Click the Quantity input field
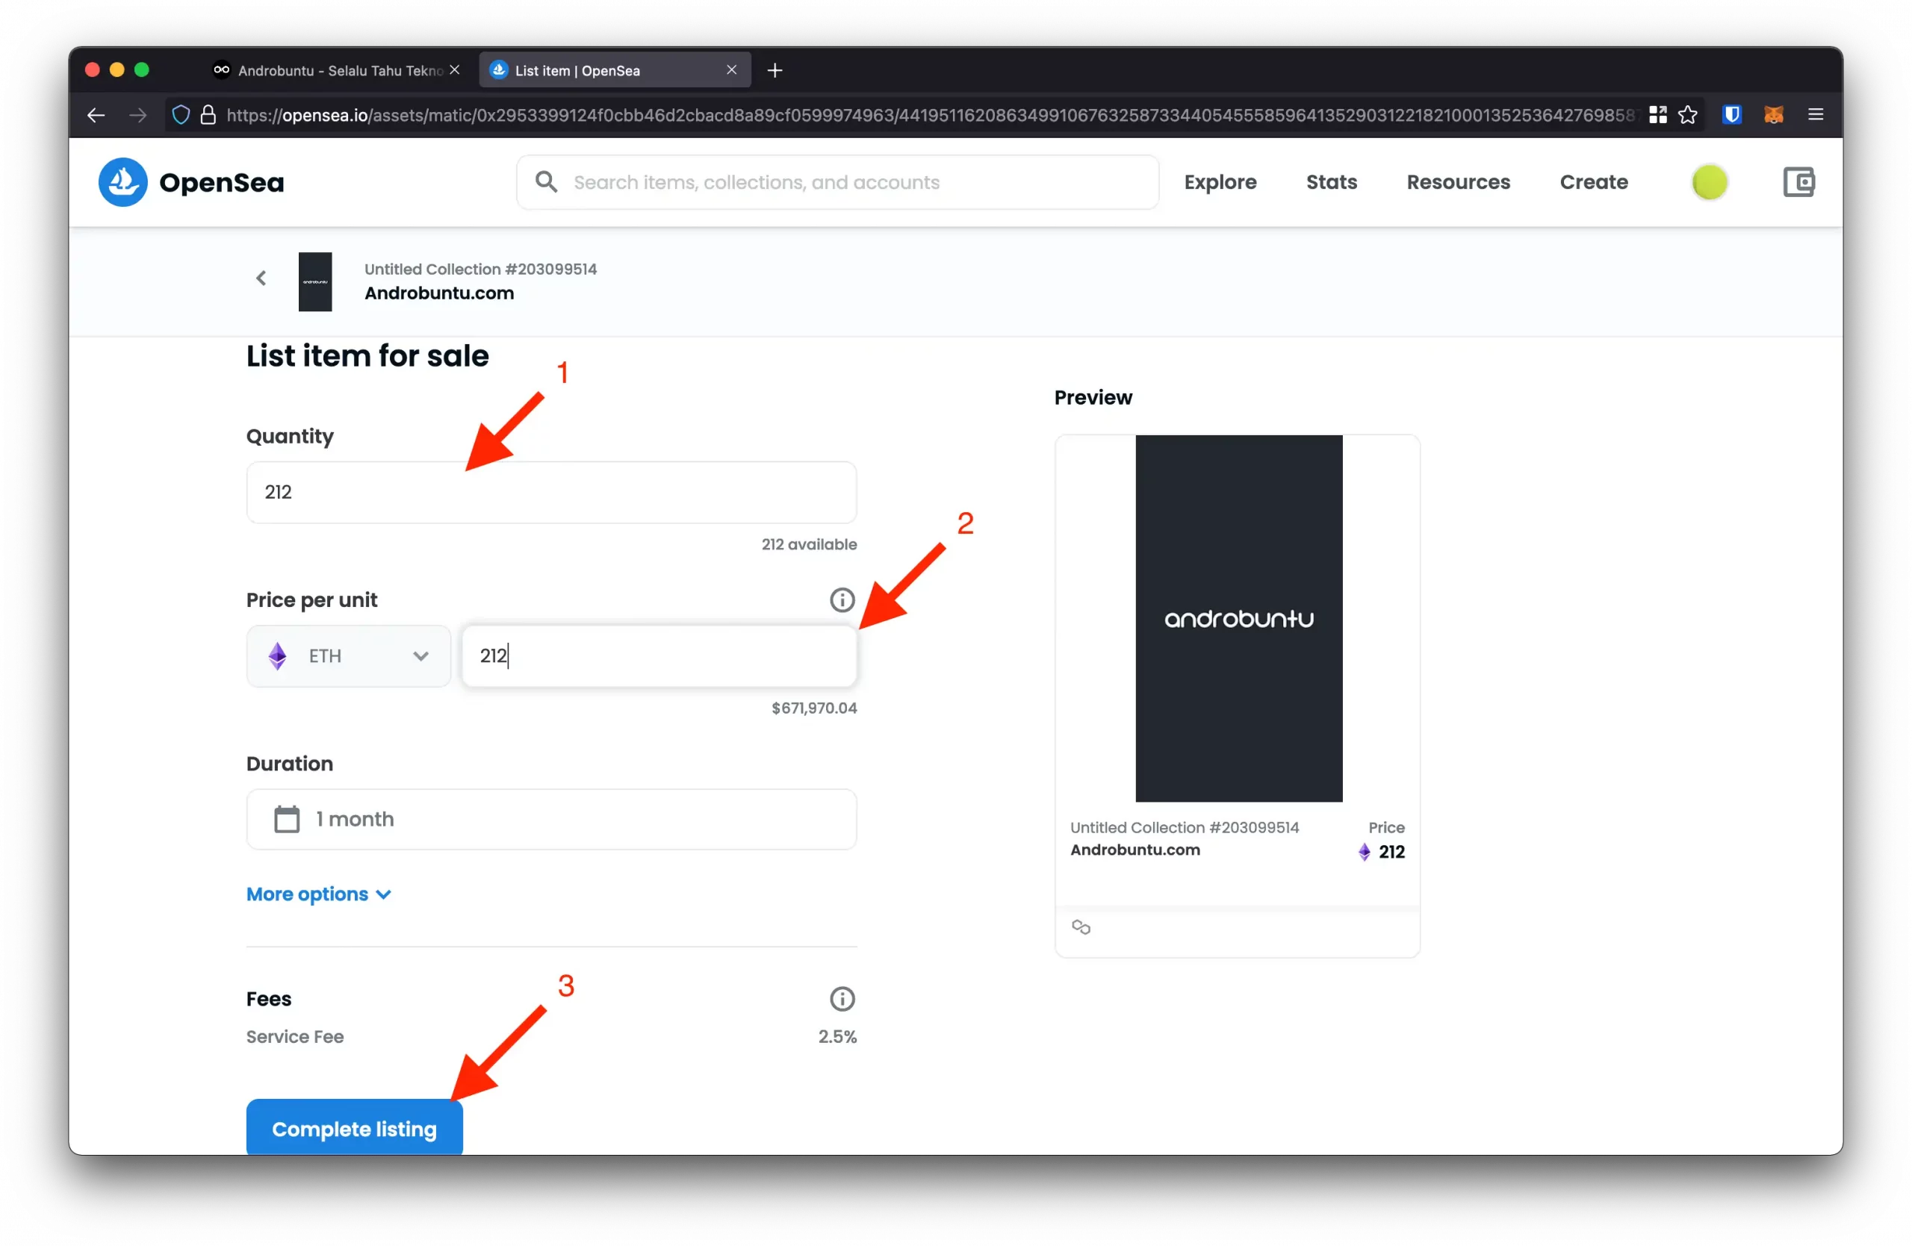Viewport: 1912px width, 1246px height. pos(551,492)
